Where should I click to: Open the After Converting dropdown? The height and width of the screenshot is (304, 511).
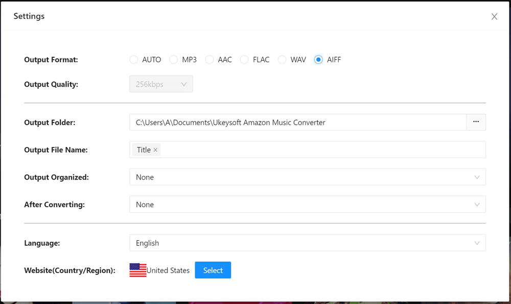click(x=307, y=205)
